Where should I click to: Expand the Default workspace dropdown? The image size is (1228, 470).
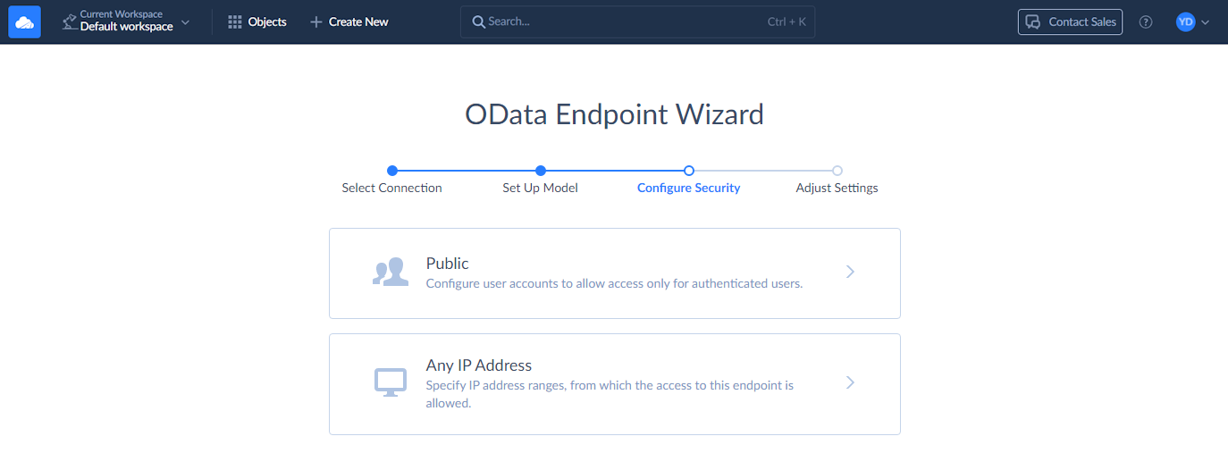[x=185, y=22]
